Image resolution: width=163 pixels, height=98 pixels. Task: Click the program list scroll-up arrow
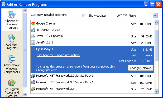[156, 22]
